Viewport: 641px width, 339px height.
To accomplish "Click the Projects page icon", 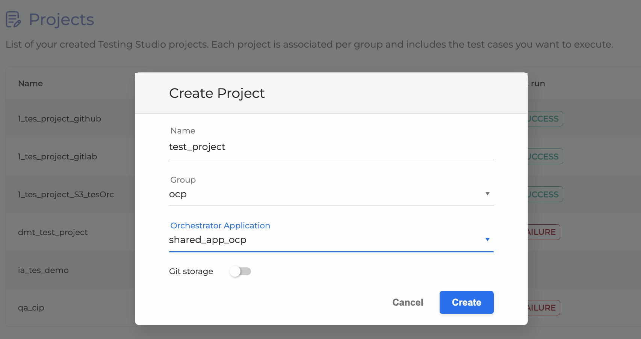I will pos(13,19).
